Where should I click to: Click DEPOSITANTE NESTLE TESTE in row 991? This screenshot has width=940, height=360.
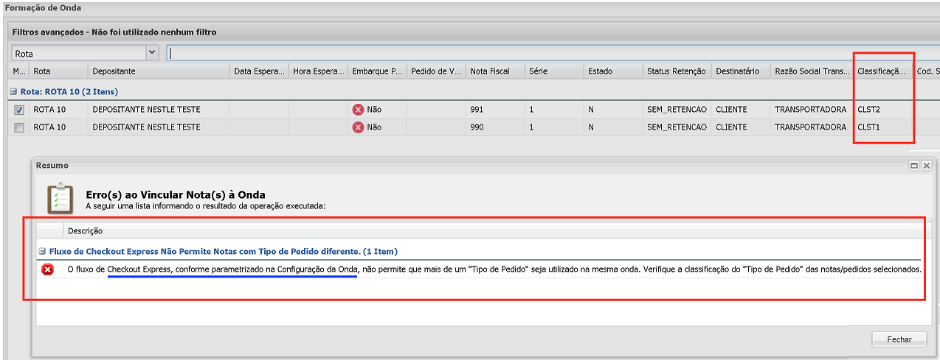tap(159, 110)
